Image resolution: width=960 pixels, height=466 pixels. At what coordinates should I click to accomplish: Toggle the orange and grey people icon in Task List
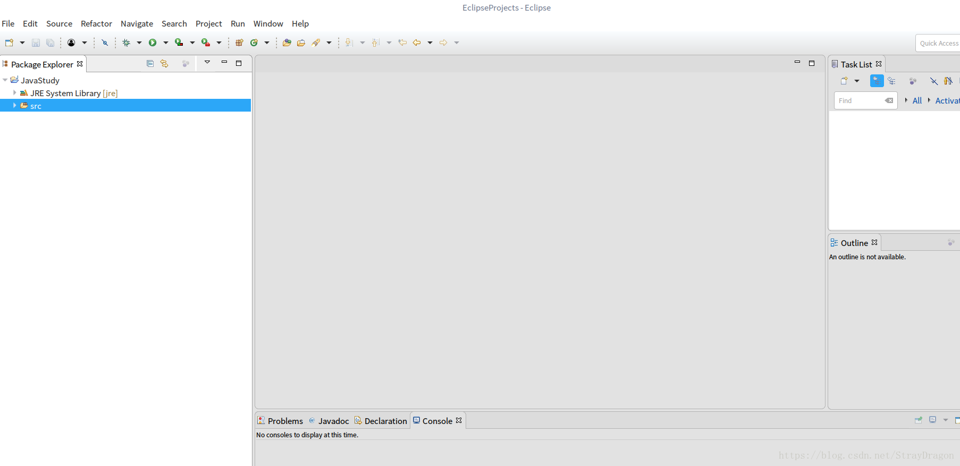(x=948, y=81)
